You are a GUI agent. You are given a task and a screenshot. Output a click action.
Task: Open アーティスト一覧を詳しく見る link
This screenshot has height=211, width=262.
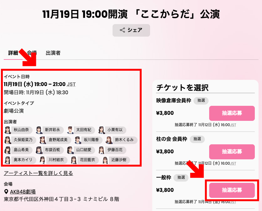38,173
